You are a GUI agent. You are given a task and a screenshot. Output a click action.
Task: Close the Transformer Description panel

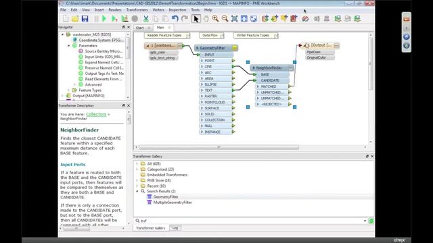click(129, 105)
